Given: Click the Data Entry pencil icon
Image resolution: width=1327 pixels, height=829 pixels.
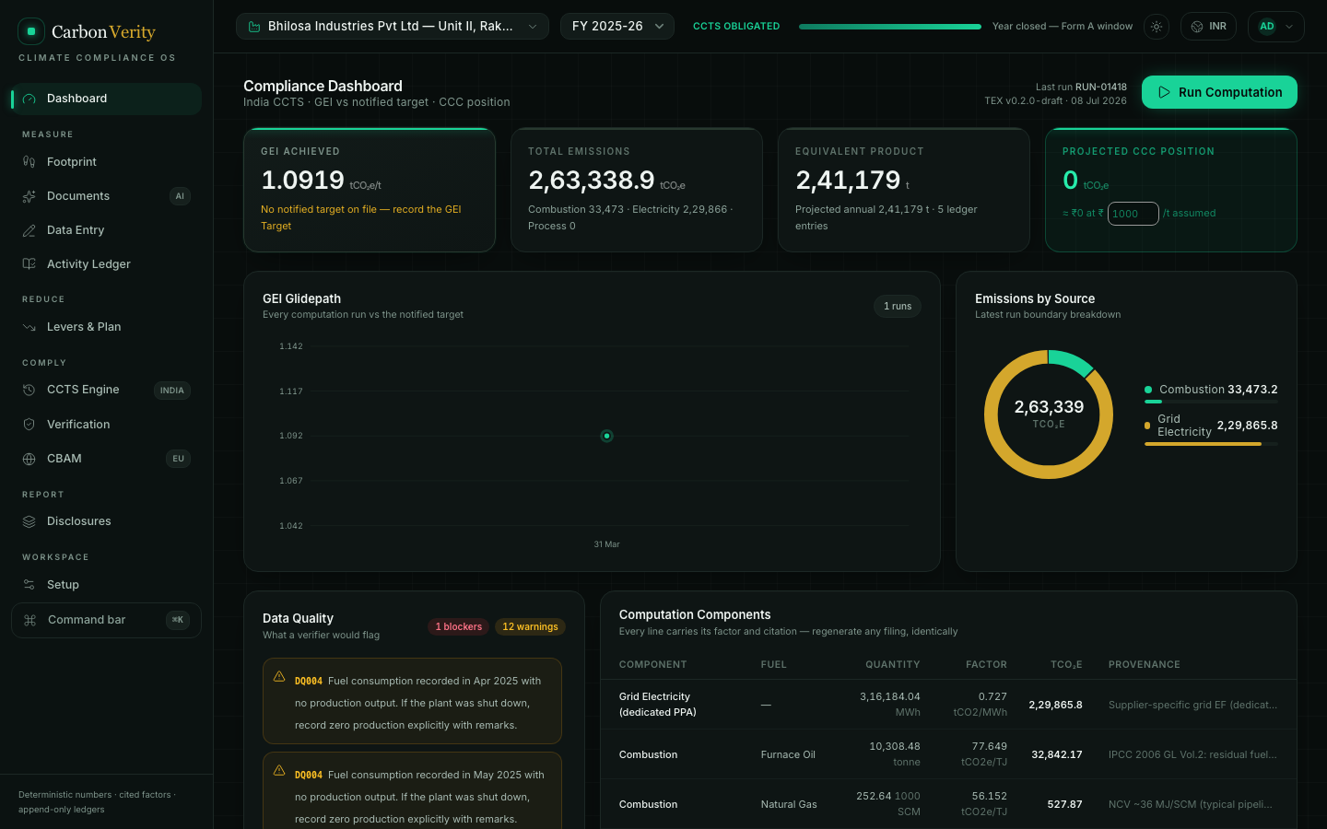Looking at the screenshot, I should pyautogui.click(x=29, y=230).
